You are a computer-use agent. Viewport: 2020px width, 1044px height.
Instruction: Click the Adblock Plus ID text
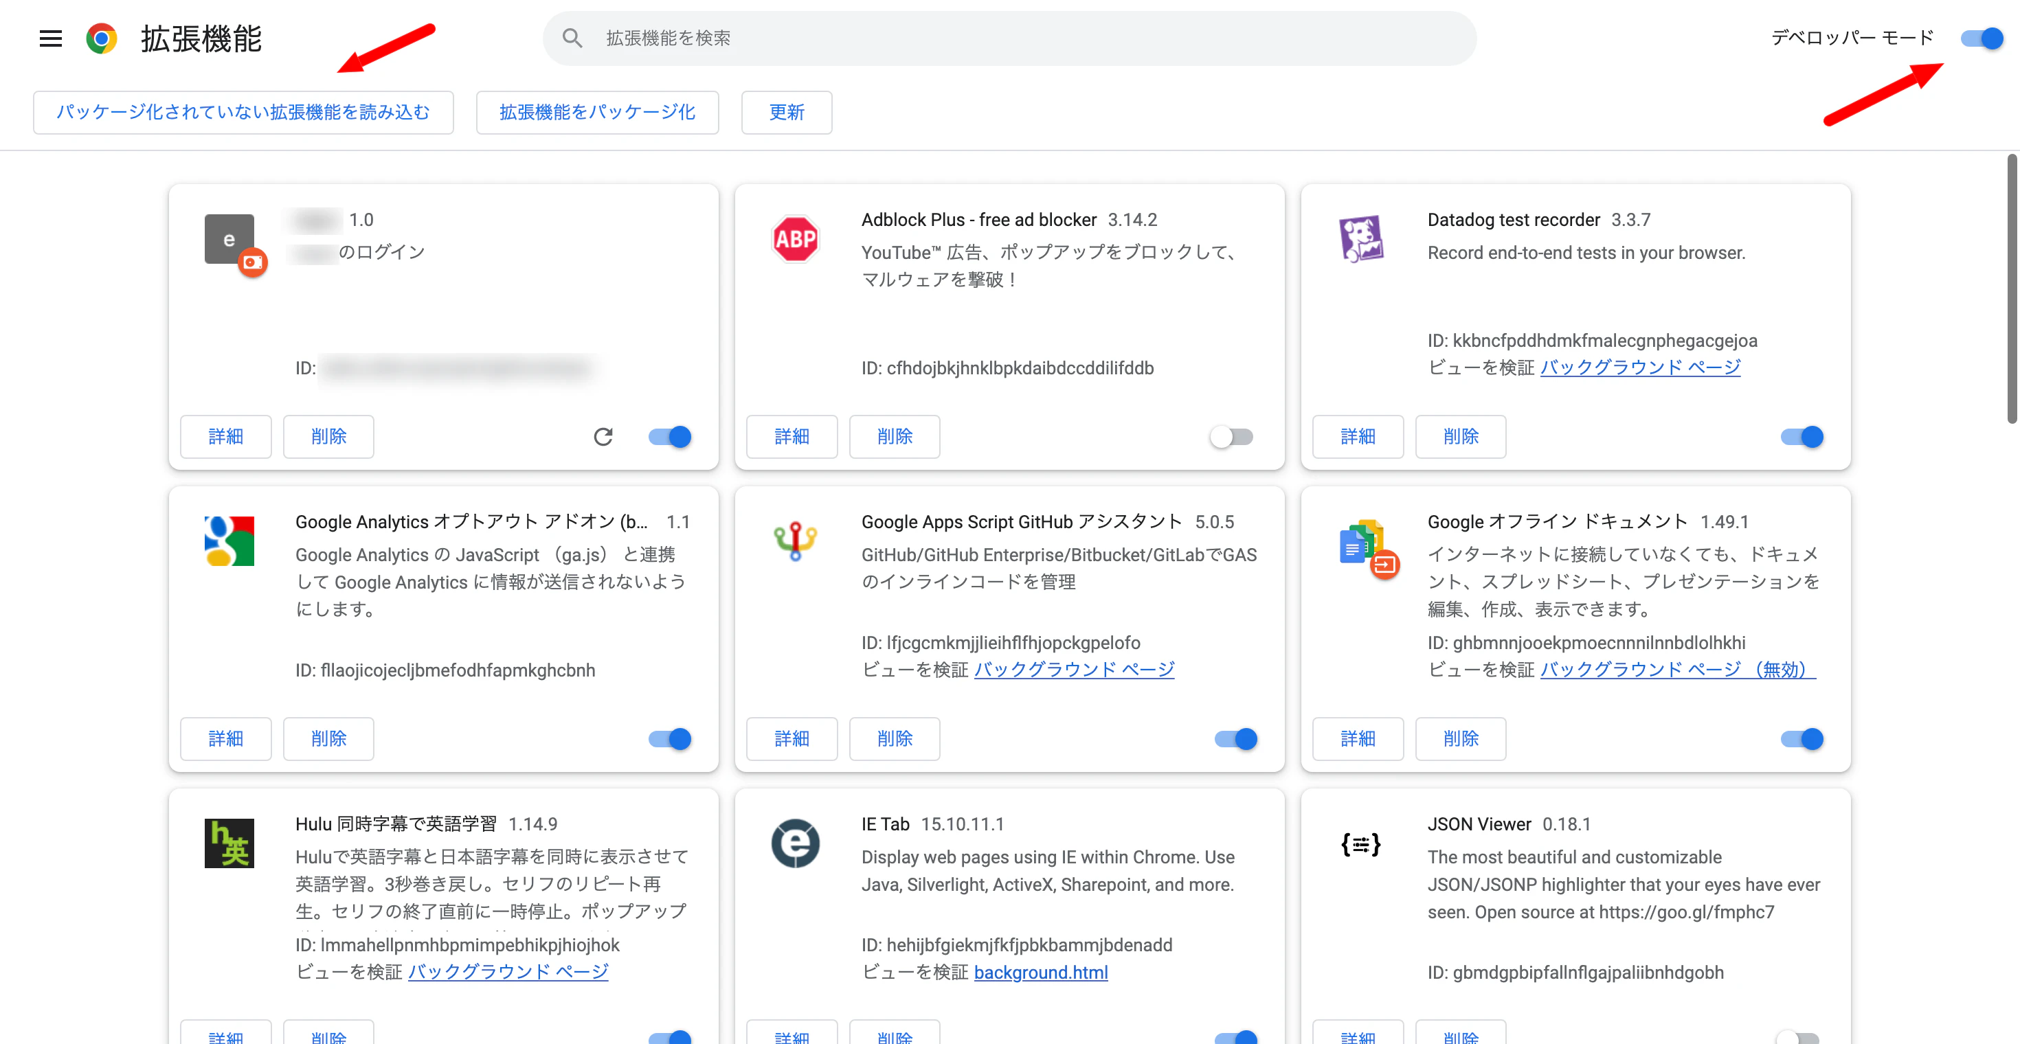(x=1008, y=368)
